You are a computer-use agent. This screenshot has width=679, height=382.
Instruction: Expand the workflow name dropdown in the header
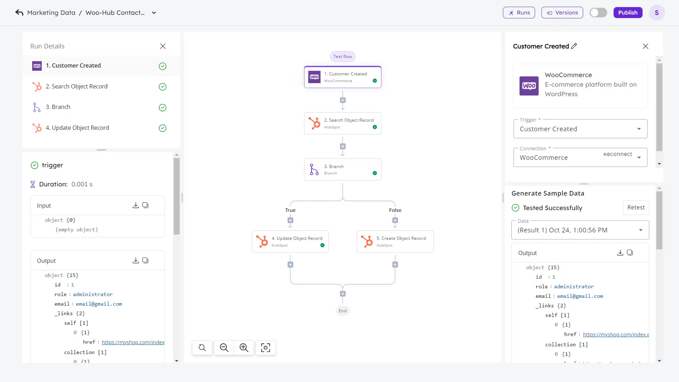[x=154, y=12]
